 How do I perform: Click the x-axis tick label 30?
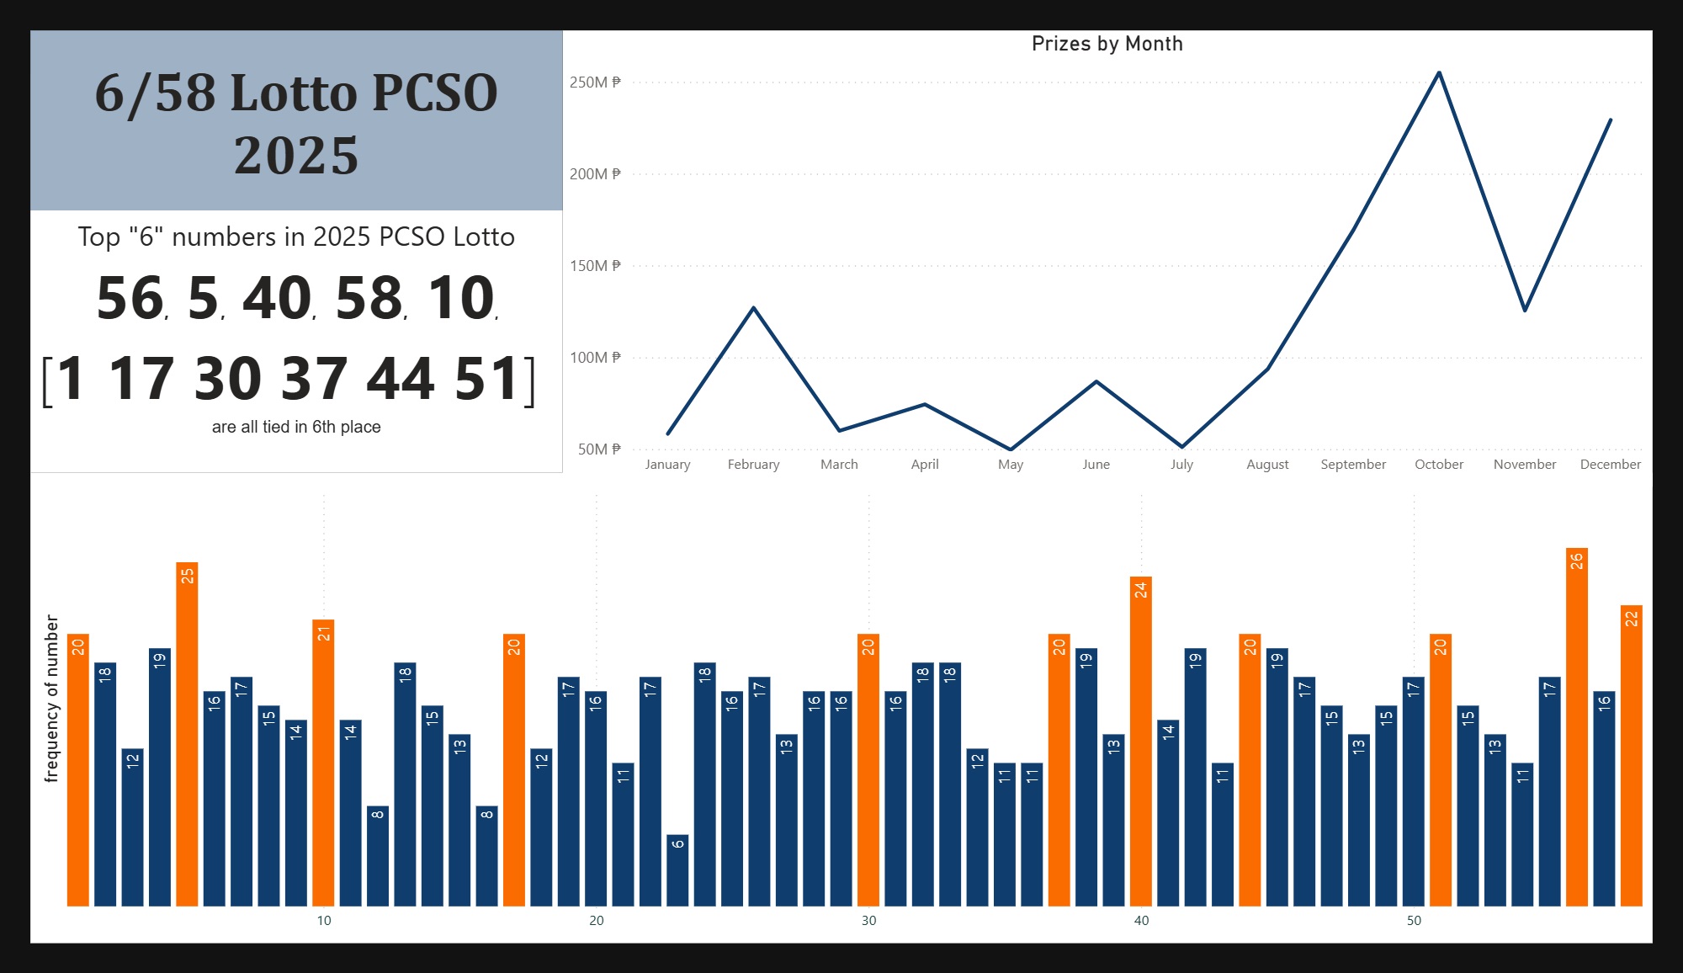click(x=868, y=921)
